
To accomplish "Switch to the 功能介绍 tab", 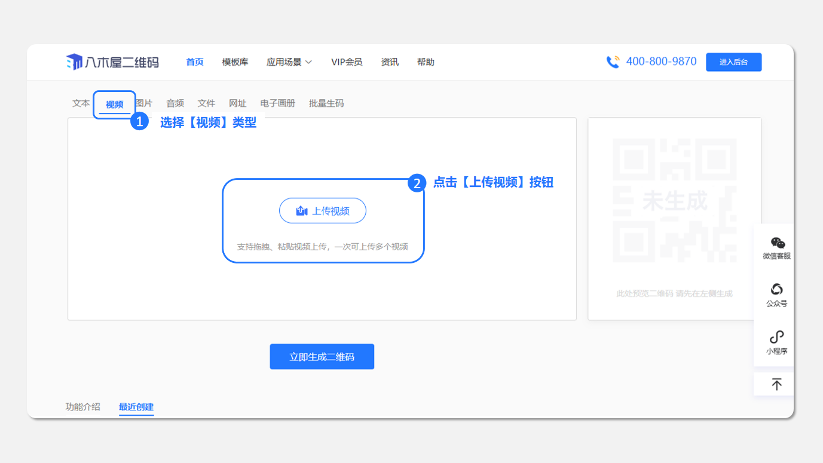I will [x=82, y=407].
